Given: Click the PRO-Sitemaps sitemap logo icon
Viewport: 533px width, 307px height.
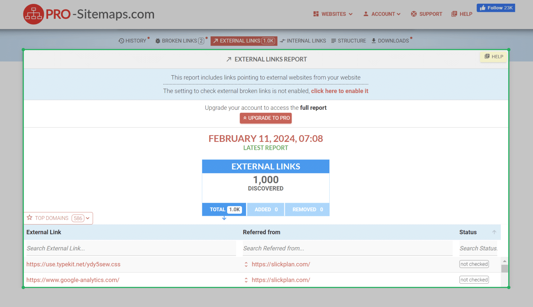Looking at the screenshot, I should click(33, 14).
